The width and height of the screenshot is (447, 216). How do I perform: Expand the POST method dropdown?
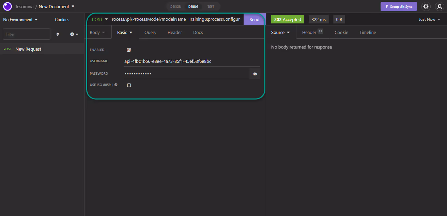click(100, 20)
